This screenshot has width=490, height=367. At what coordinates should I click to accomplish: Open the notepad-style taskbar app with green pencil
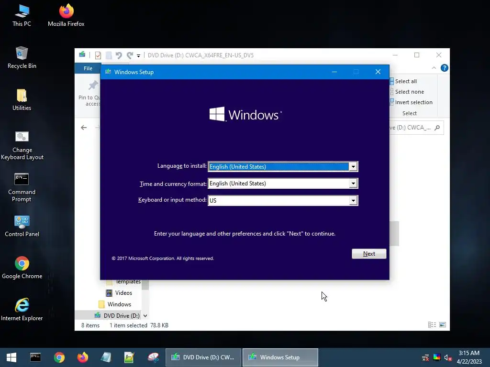click(129, 357)
